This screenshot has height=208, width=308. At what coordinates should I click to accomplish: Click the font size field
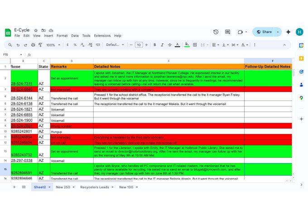[139, 45]
